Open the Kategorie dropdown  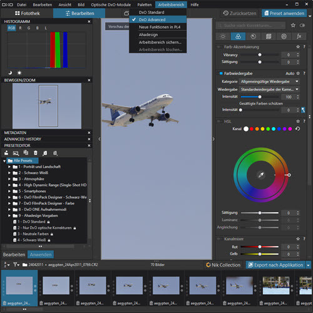point(269,81)
